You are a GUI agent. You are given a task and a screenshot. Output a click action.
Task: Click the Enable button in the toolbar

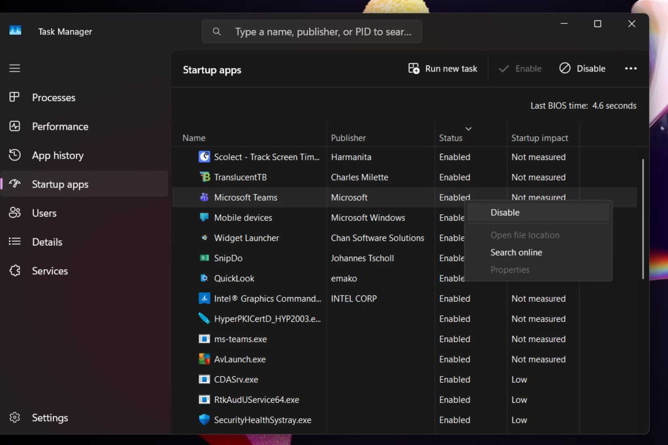(x=520, y=68)
